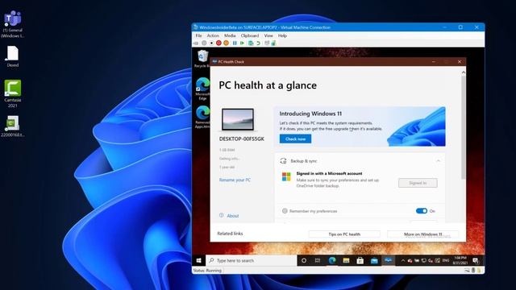Open the Clipboard menu in VM Connection
This screenshot has height=290, width=516.
click(x=250, y=35)
